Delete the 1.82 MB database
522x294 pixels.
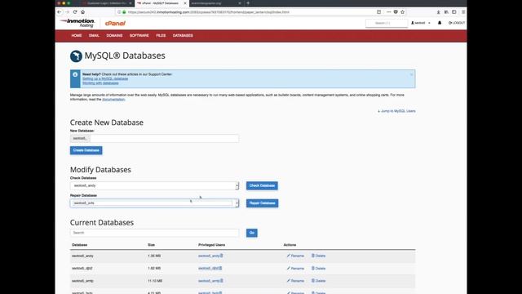(319, 269)
